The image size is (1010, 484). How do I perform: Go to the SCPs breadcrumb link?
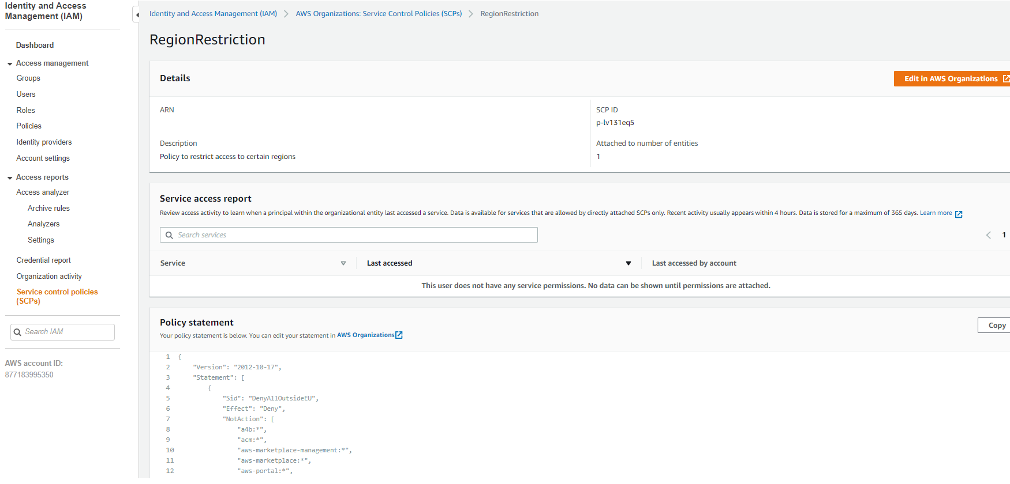(379, 14)
